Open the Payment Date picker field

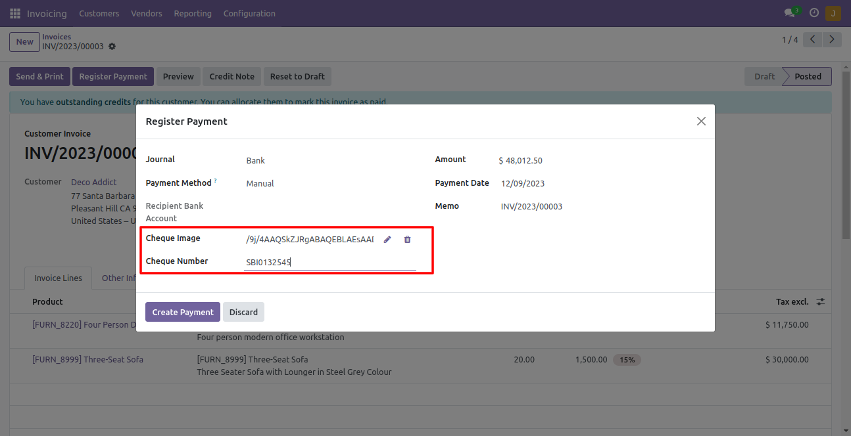click(x=592, y=184)
